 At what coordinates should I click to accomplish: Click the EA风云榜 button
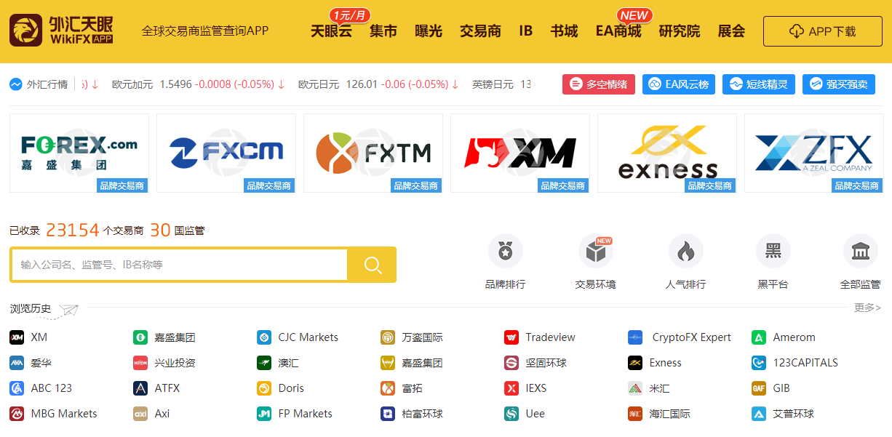click(679, 84)
